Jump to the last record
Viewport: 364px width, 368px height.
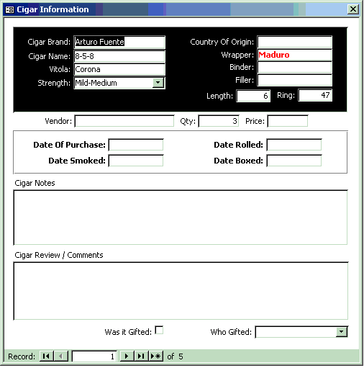coord(141,356)
